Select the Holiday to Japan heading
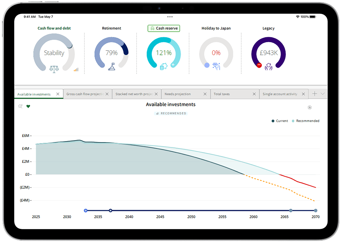Viewport: 342px width, 243px height. click(216, 28)
